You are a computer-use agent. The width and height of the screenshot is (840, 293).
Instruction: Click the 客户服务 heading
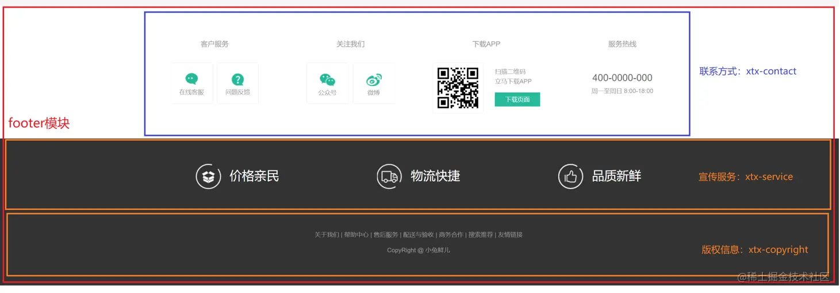(214, 44)
